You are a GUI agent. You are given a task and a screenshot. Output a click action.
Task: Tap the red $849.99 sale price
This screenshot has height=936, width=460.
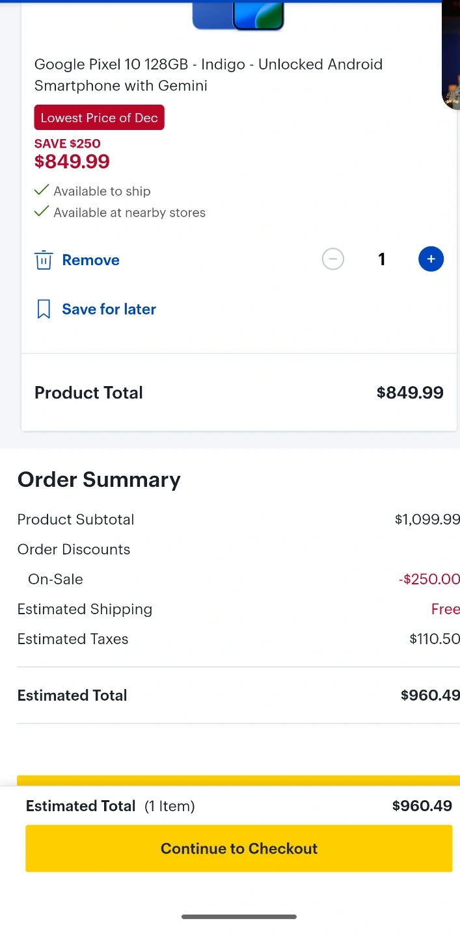pos(72,161)
